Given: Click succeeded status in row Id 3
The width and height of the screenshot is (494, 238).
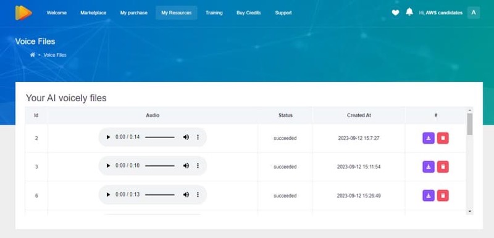Looking at the screenshot, I should coord(285,166).
